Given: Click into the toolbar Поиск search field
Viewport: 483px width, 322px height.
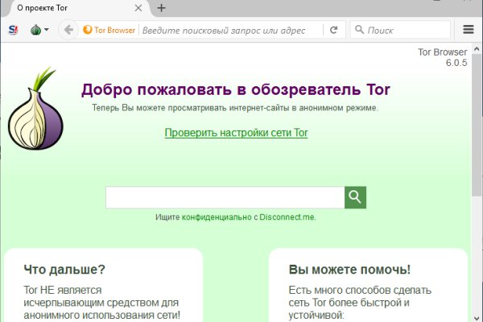Looking at the screenshot, I should (x=402, y=30).
